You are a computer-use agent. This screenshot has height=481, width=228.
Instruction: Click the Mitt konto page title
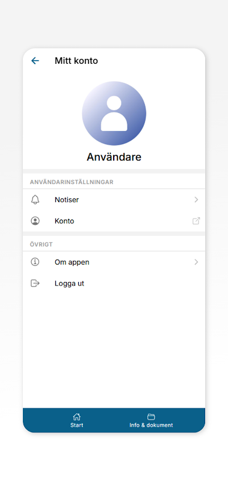[x=76, y=61]
